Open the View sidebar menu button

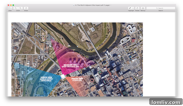[x=10, y=8]
